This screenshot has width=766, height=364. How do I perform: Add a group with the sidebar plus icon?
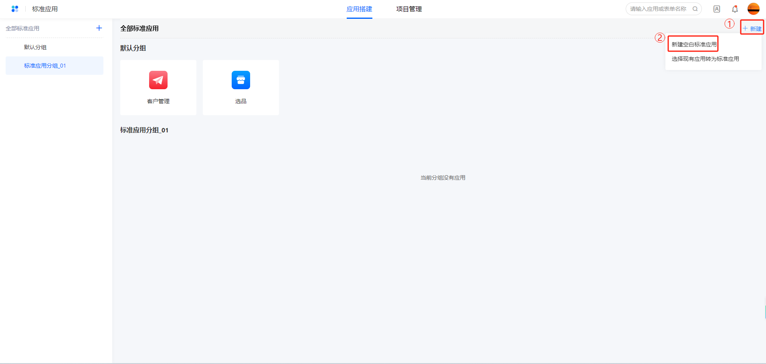tap(99, 28)
